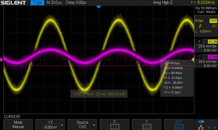Click the disconnected LAN network status icon
The height and width of the screenshot is (130, 218).
[201, 127]
